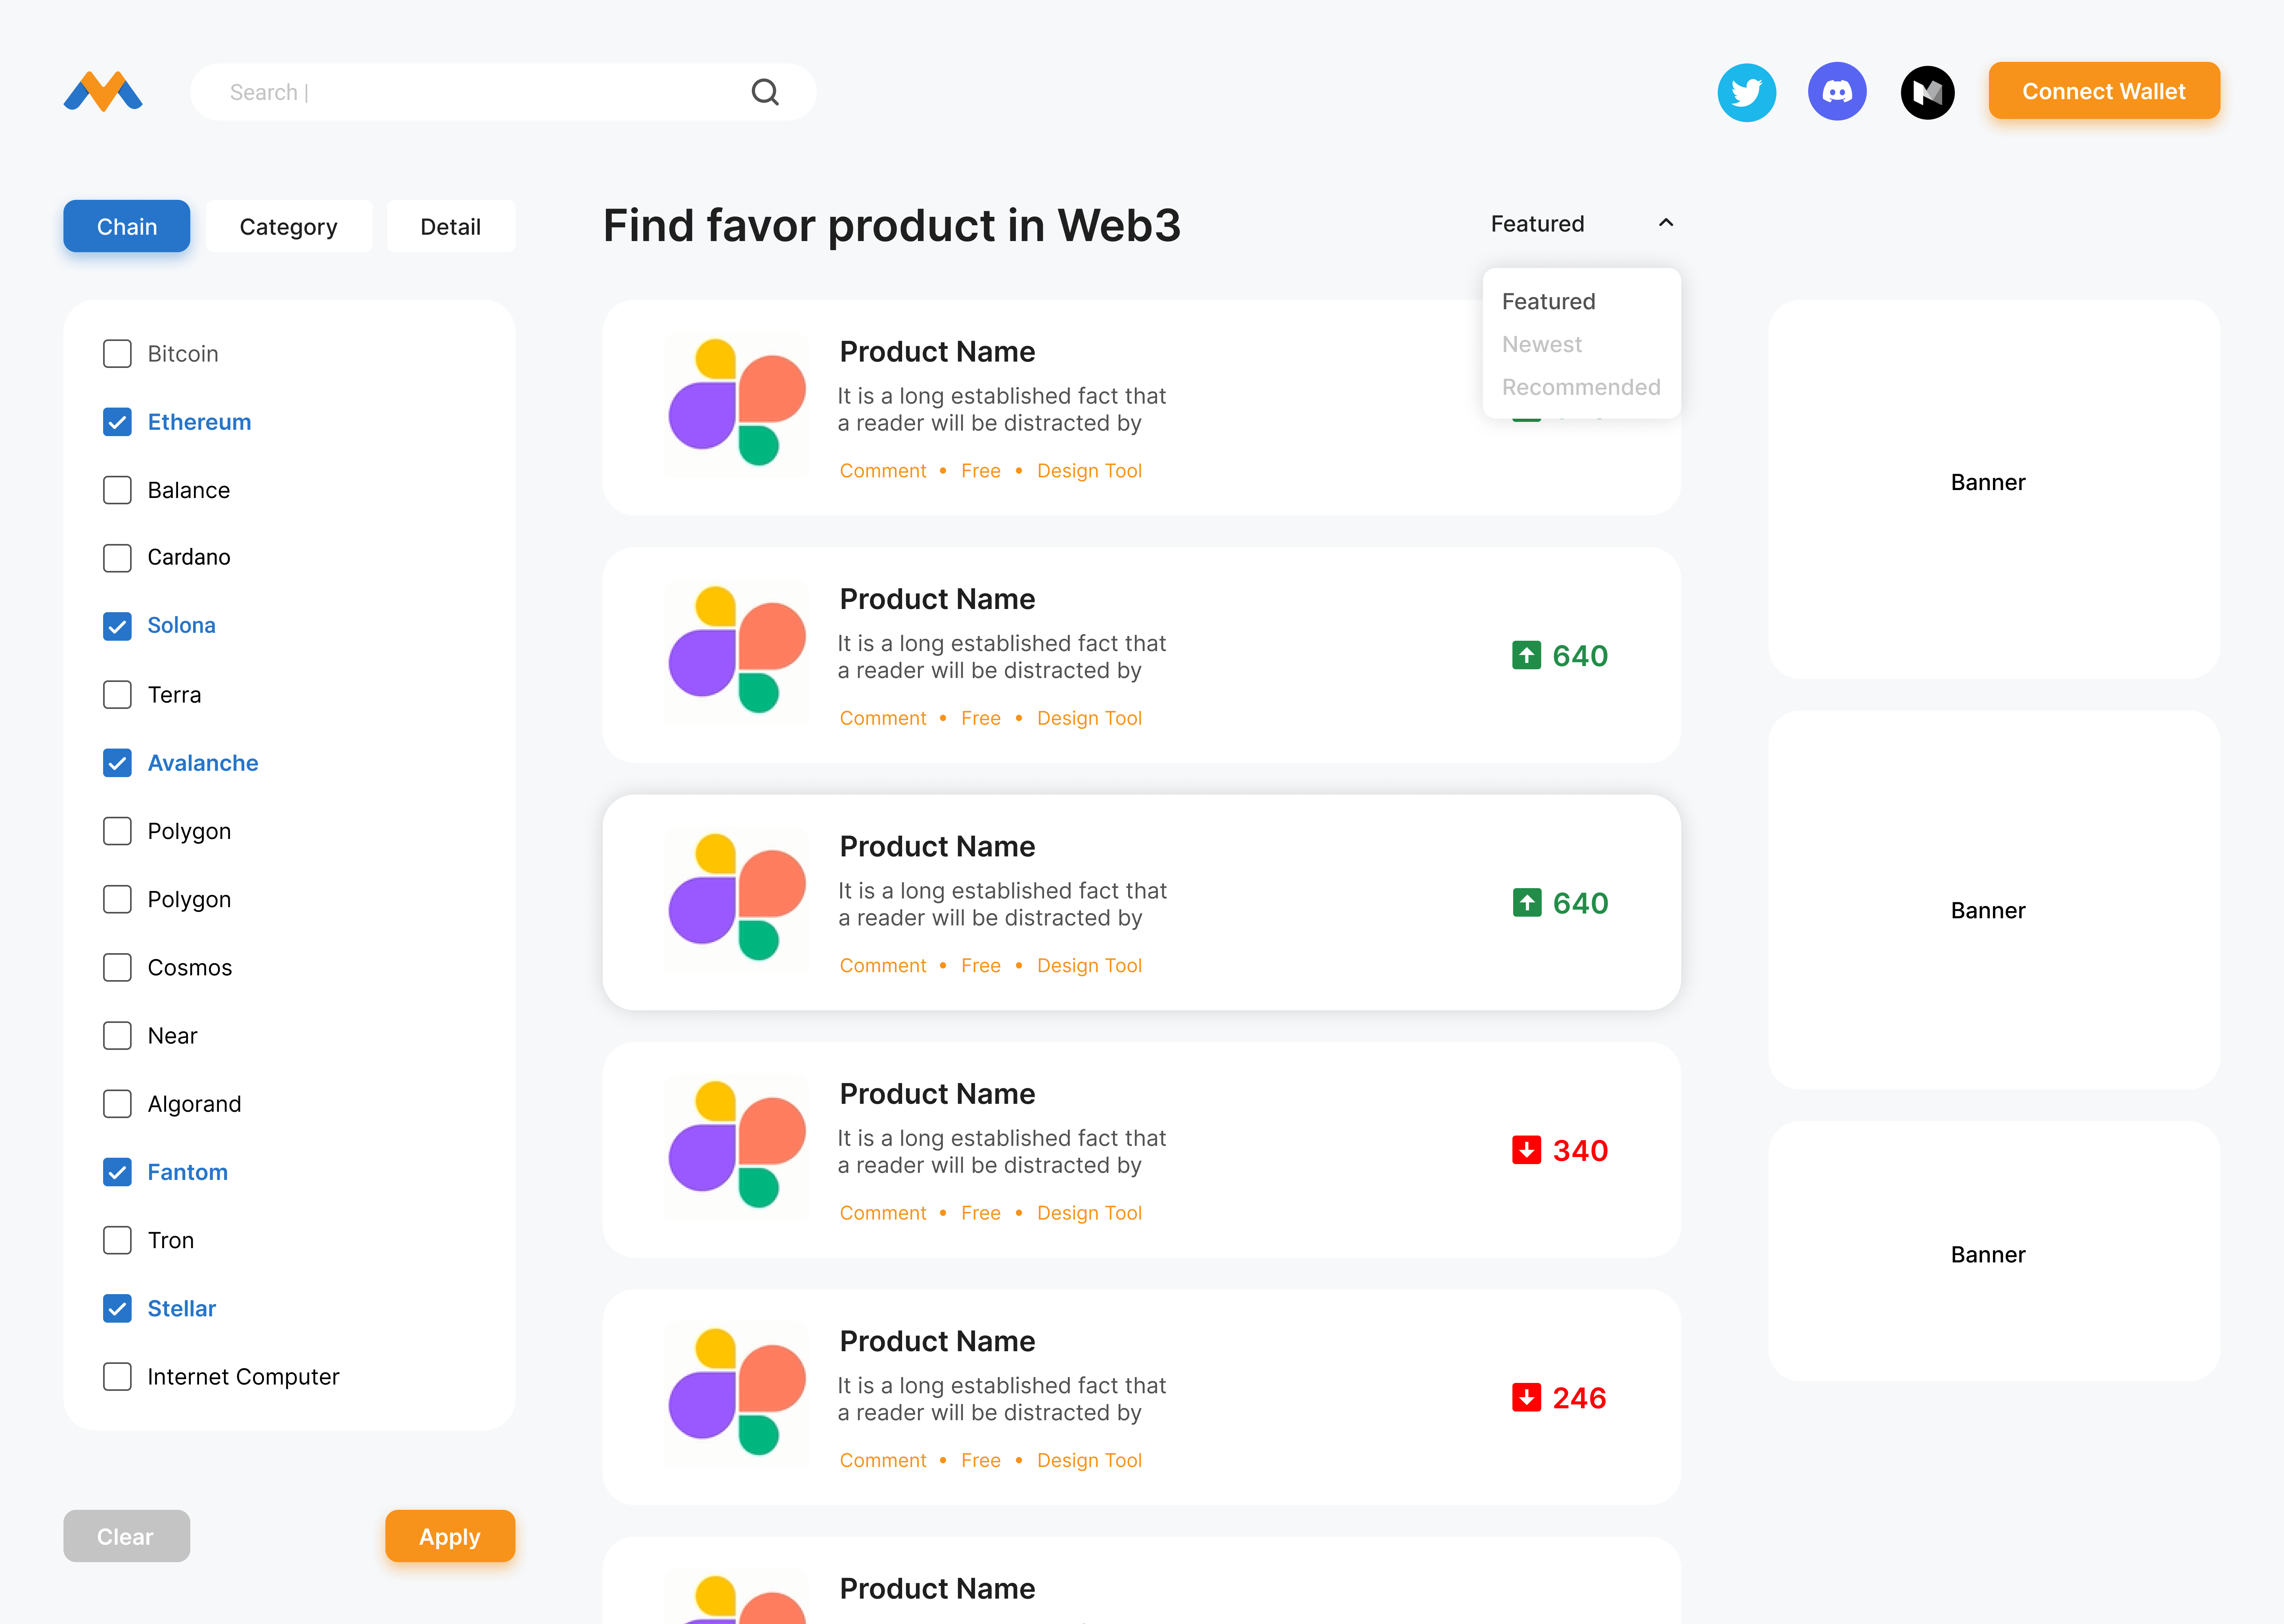
Task: Click the Connect Wallet button
Action: point(2103,91)
